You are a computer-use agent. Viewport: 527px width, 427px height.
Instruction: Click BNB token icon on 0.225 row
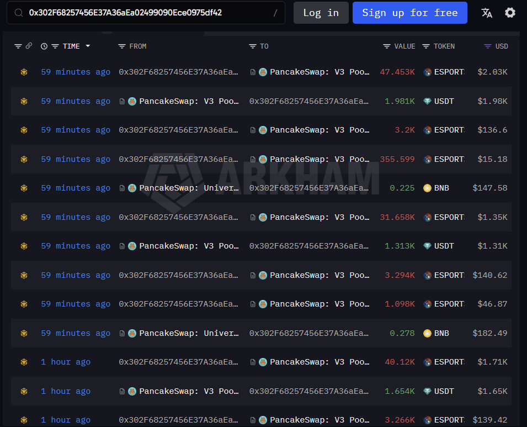427,188
